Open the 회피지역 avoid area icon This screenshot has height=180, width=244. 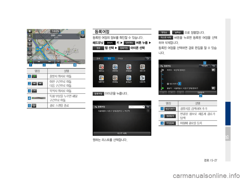tap(142, 79)
